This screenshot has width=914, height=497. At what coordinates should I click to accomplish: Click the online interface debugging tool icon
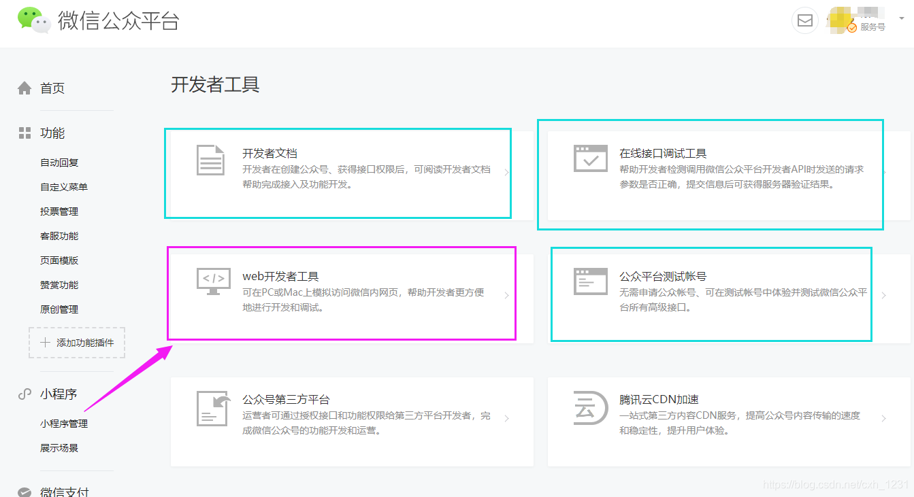click(x=589, y=159)
